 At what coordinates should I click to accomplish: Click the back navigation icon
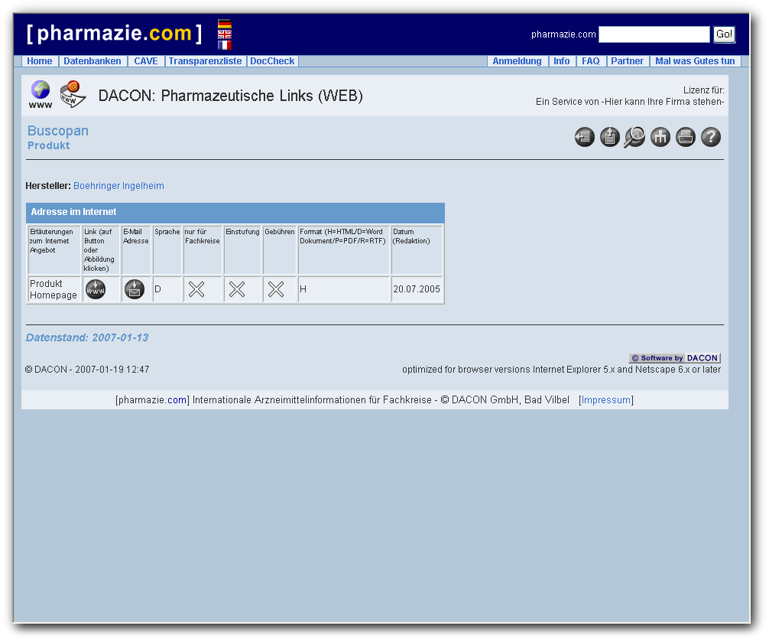point(584,136)
